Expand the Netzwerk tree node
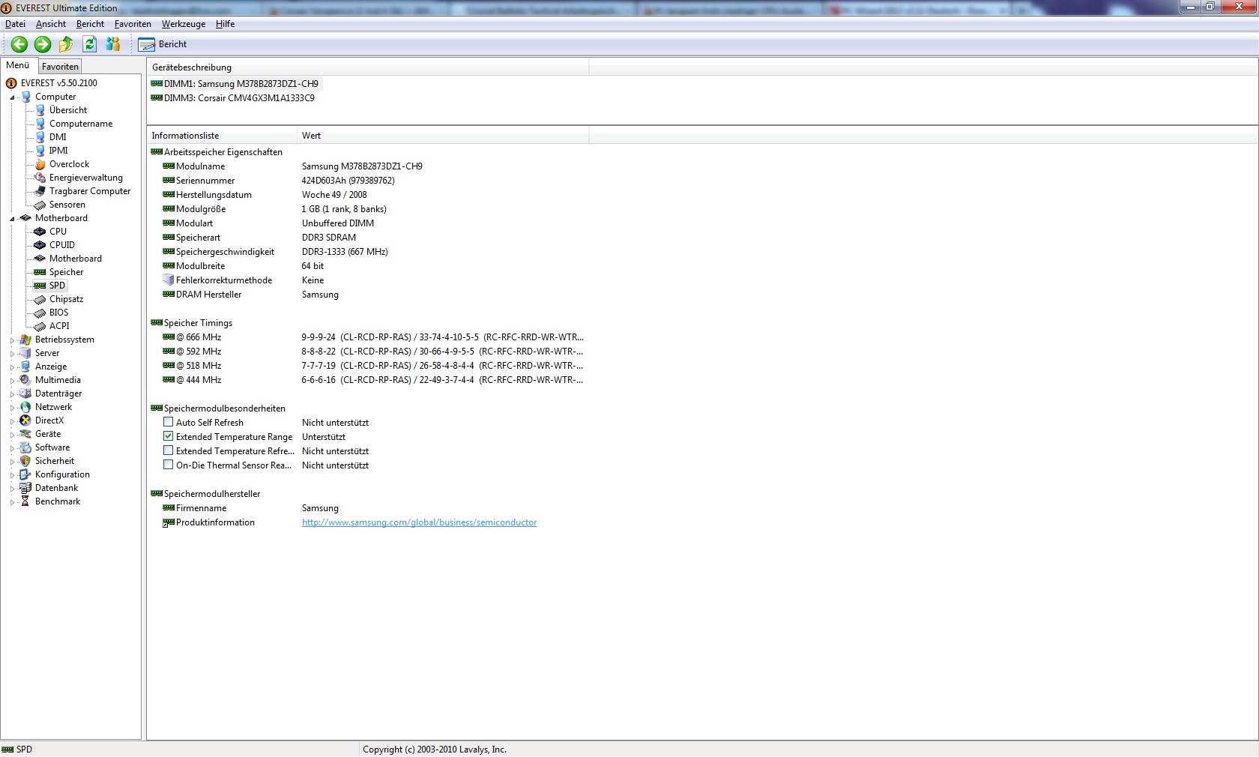This screenshot has width=1259, height=757. click(12, 408)
